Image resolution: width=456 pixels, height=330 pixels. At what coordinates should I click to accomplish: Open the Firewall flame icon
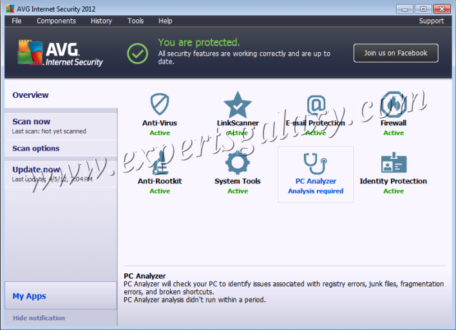(x=394, y=104)
